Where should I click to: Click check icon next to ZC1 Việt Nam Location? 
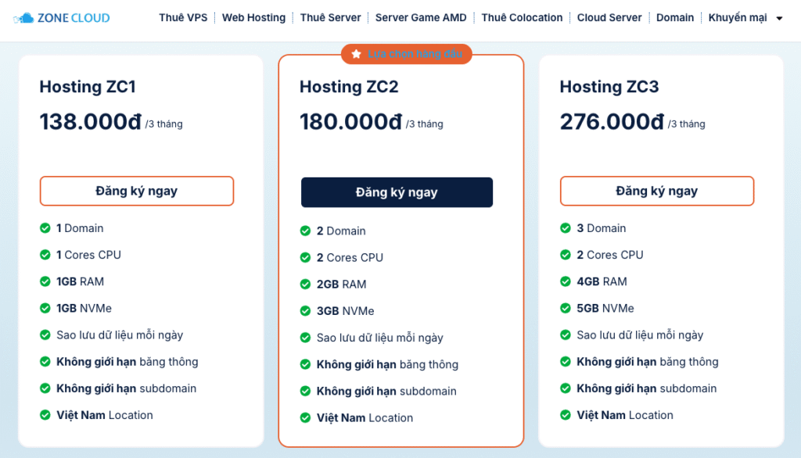[x=45, y=415]
